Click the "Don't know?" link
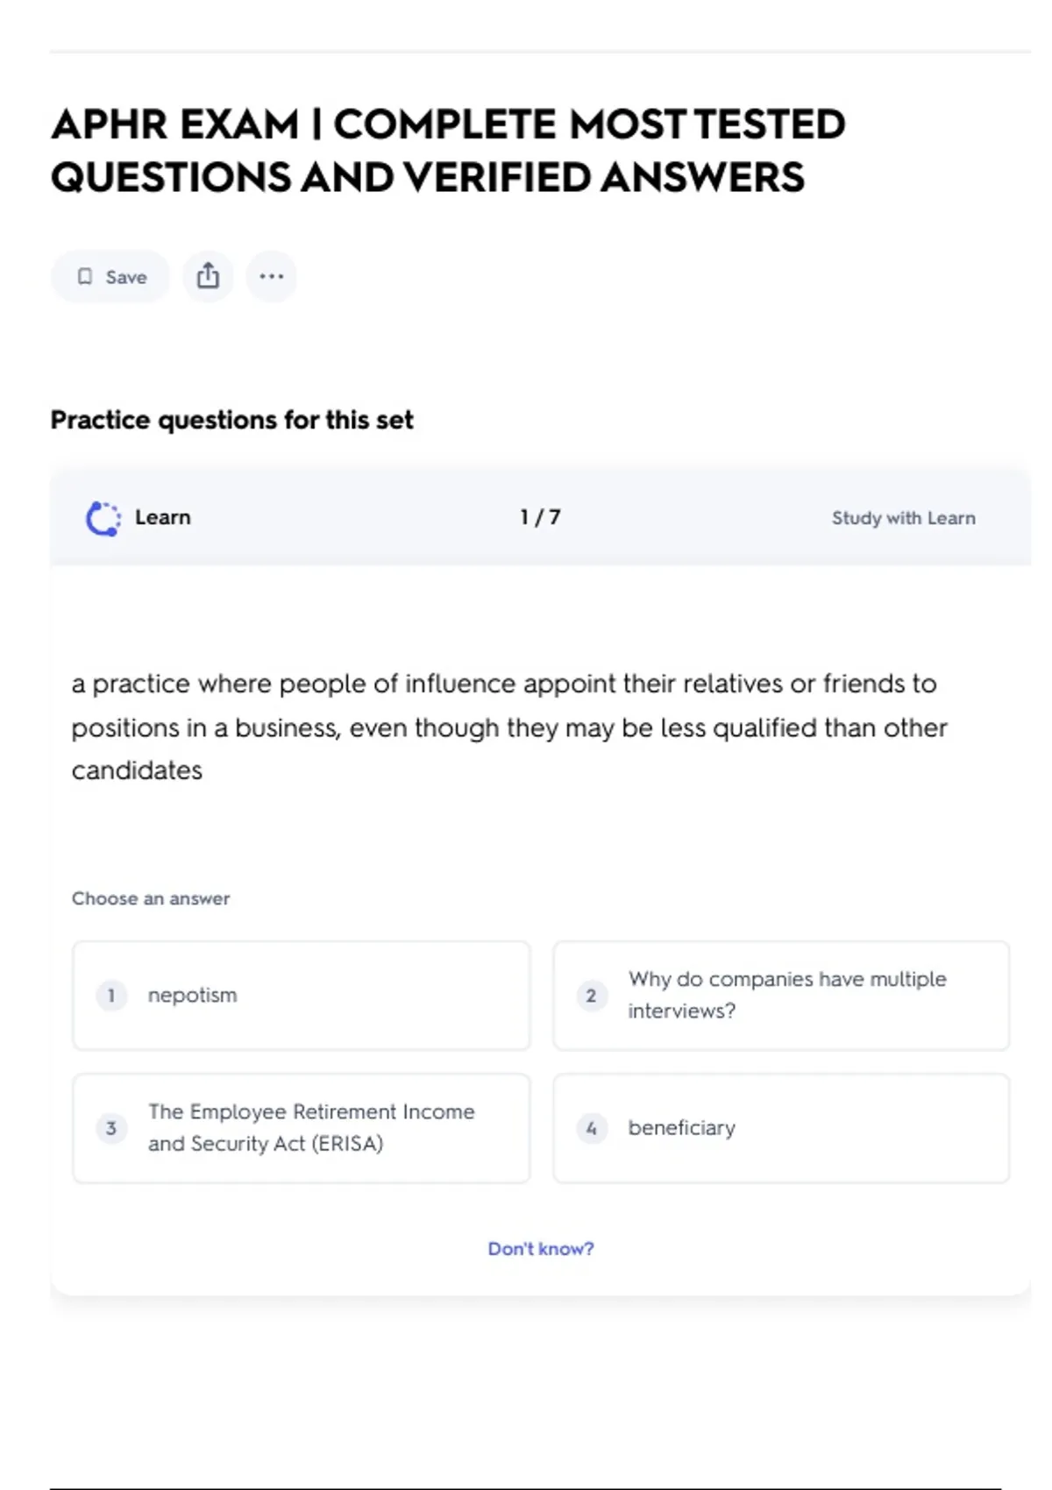1052x1490 pixels. [541, 1249]
